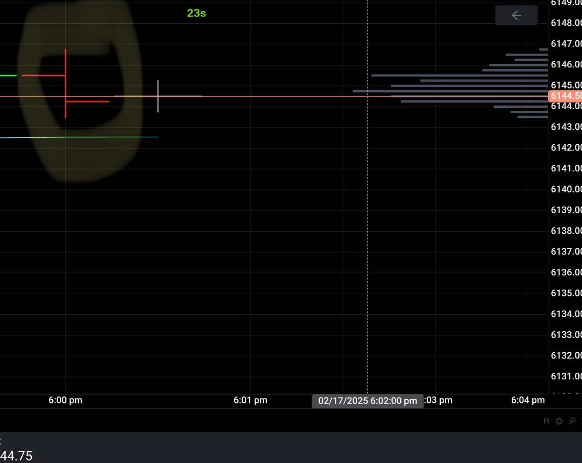Click the green 23s countdown text
582x463 pixels.
coord(196,13)
